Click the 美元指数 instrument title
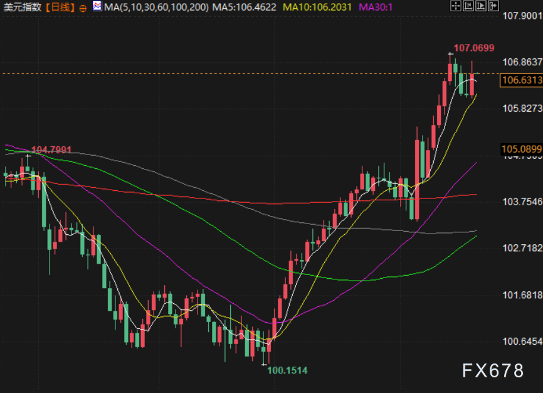 [23, 8]
